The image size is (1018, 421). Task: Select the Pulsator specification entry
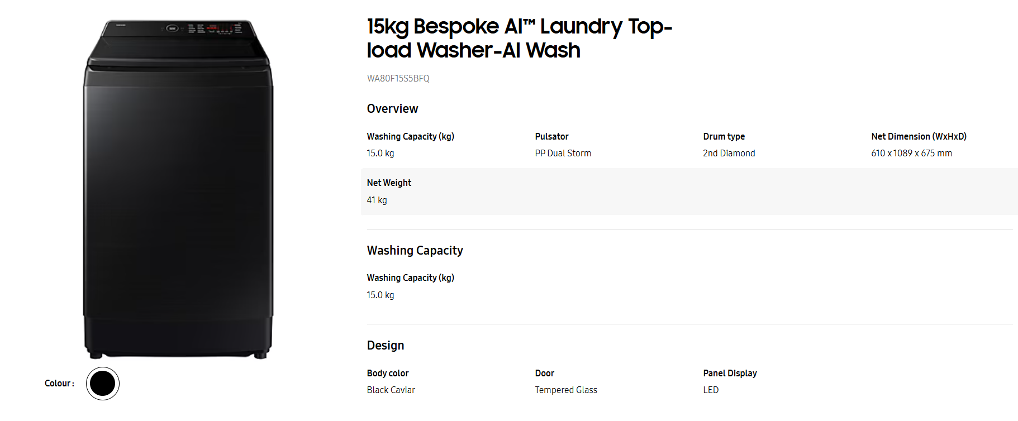551,136
